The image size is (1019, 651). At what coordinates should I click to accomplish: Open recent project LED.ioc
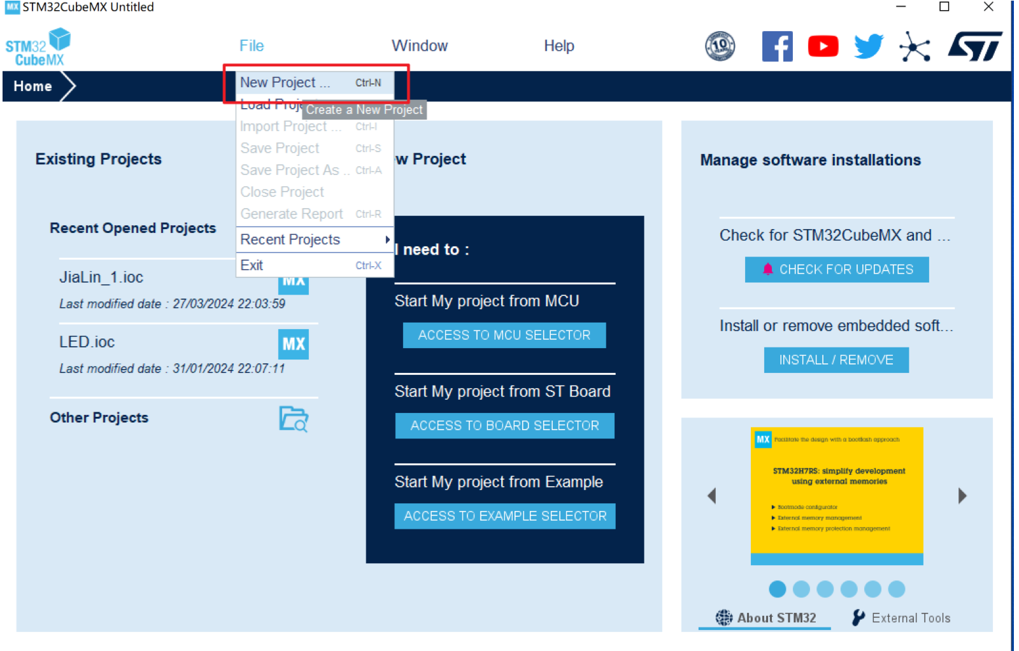[87, 342]
